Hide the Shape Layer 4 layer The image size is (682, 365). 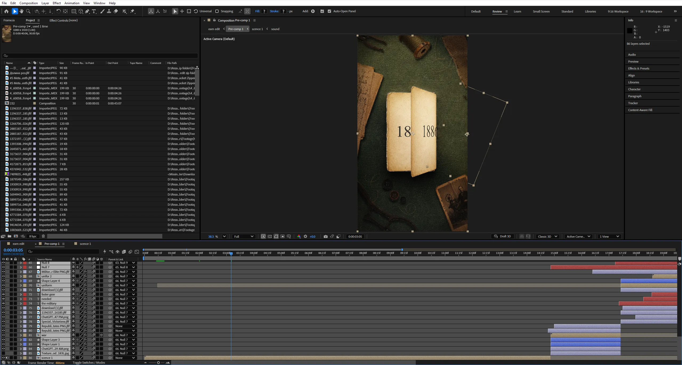click(3, 281)
